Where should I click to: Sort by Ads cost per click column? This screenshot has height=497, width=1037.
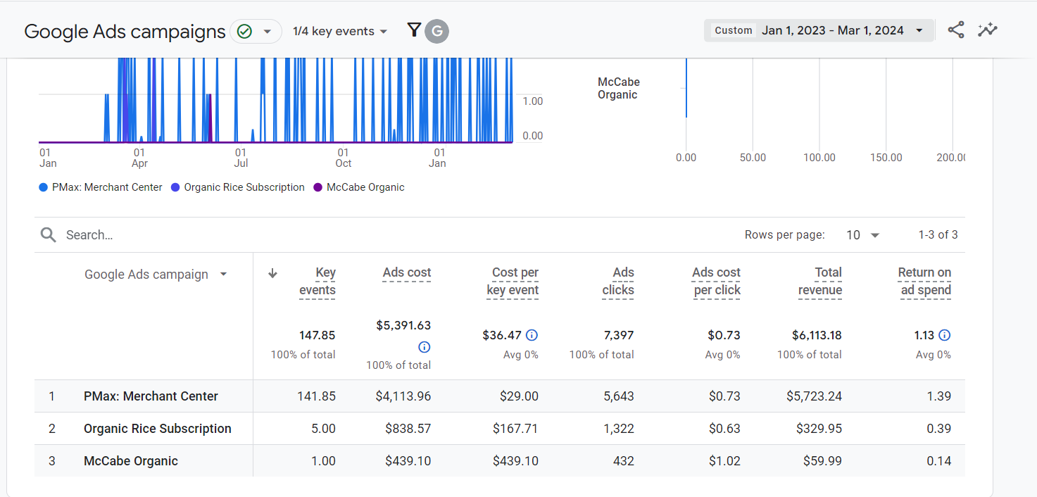coord(717,282)
